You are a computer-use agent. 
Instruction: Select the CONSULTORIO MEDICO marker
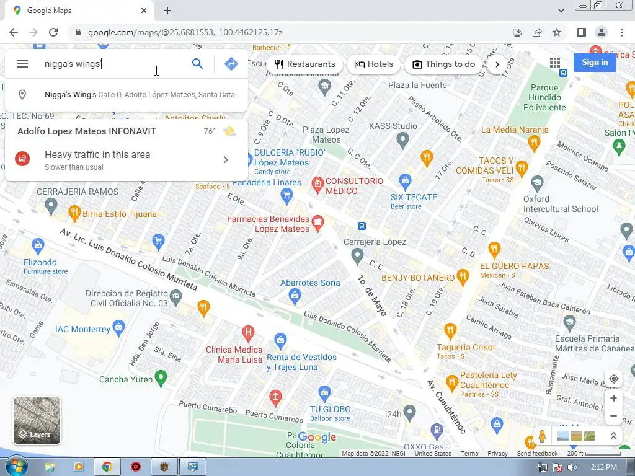pyautogui.click(x=317, y=184)
